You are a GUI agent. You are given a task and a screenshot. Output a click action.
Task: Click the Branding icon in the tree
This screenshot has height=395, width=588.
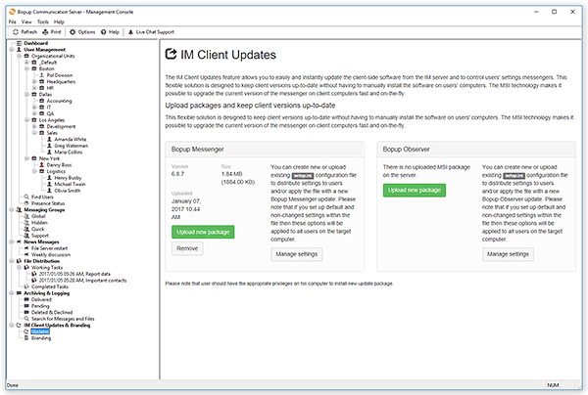(26, 337)
